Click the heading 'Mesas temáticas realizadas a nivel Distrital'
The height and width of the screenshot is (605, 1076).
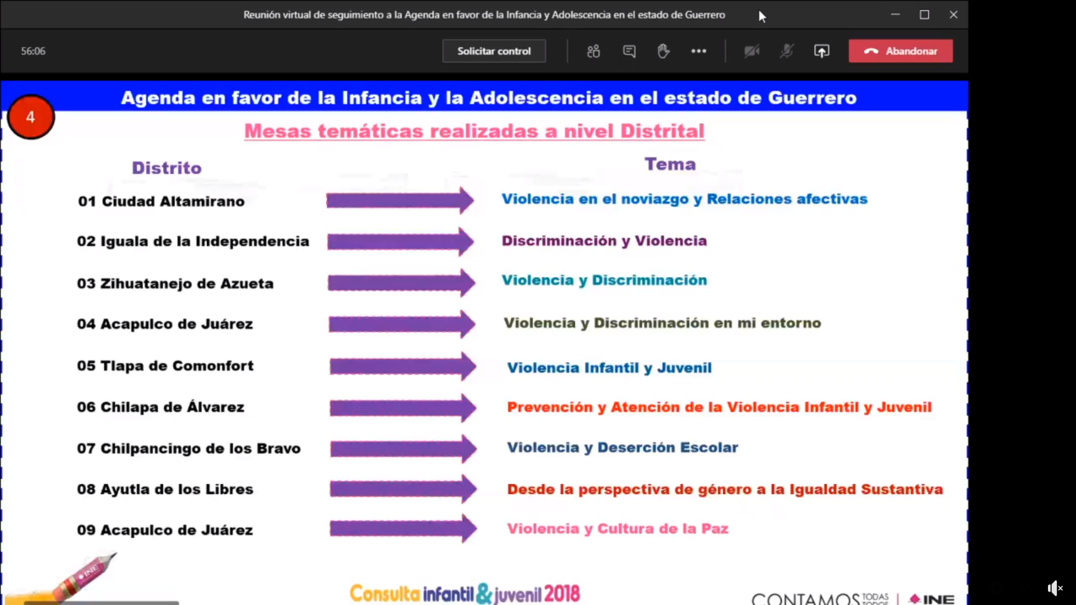point(474,131)
